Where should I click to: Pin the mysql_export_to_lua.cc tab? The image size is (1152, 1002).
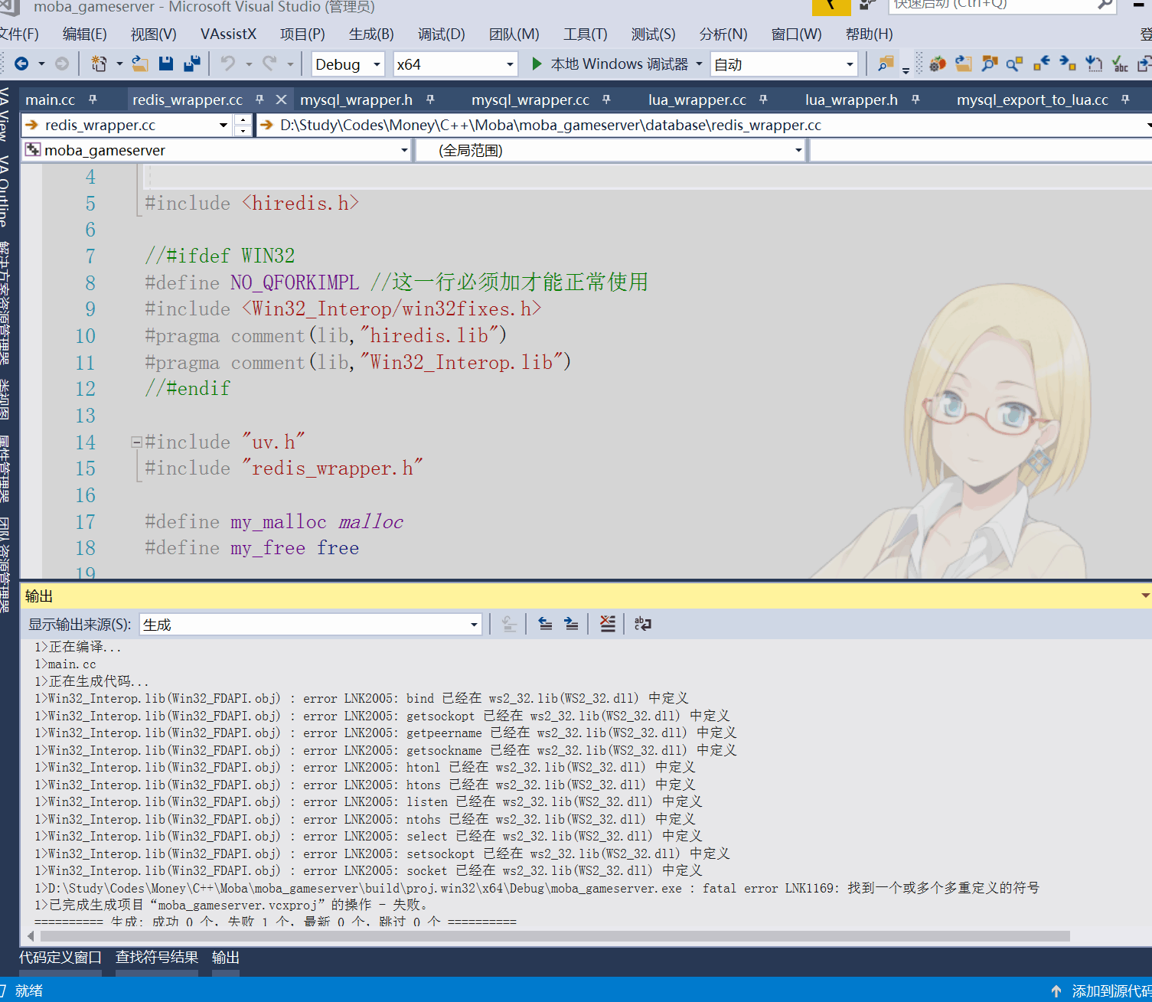click(x=1125, y=100)
